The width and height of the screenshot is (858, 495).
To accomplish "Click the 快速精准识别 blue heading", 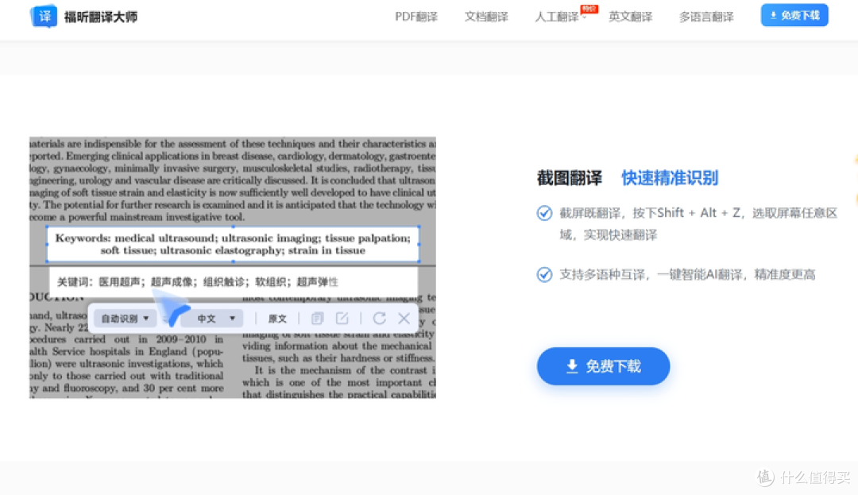I will pos(669,178).
